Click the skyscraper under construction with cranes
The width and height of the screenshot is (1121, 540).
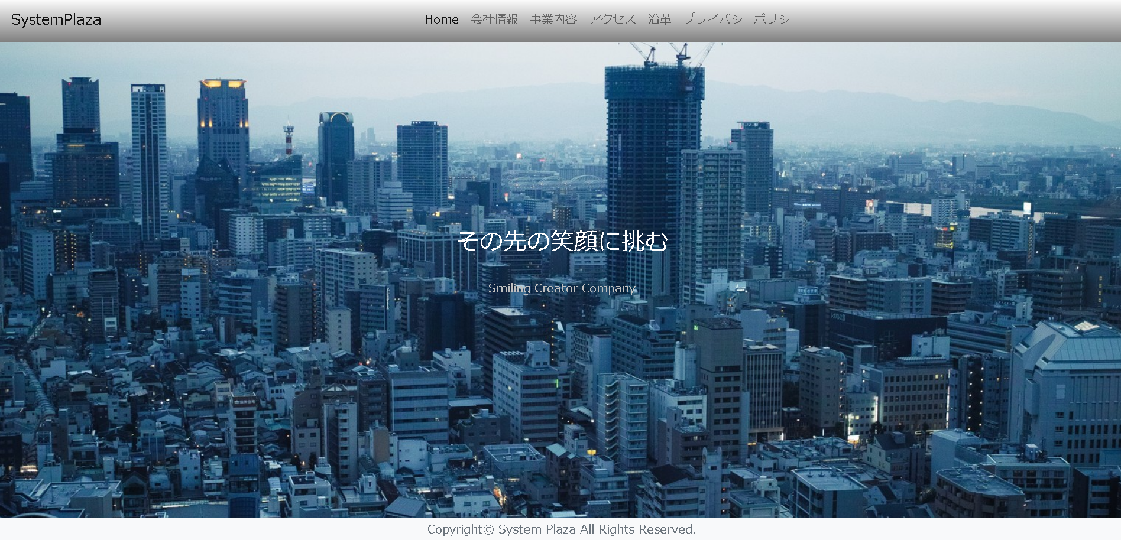(x=653, y=177)
